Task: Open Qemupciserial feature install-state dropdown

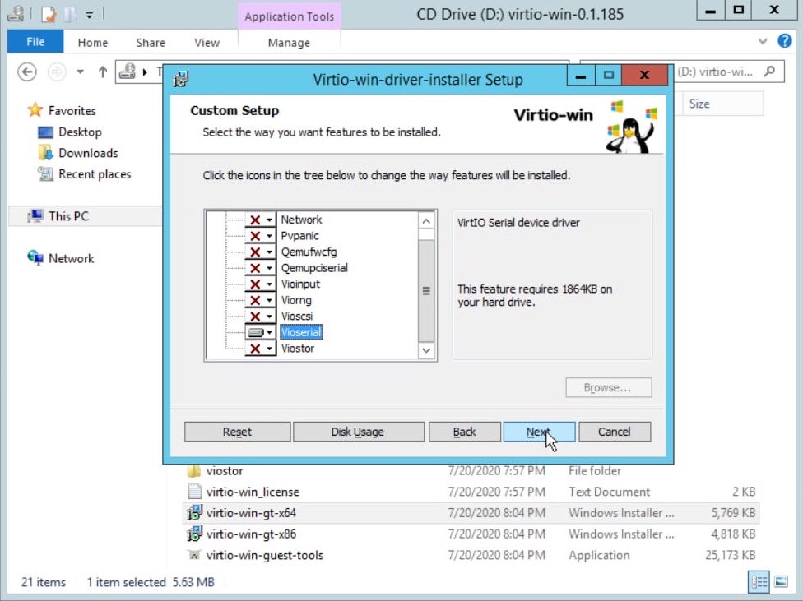Action: [260, 268]
